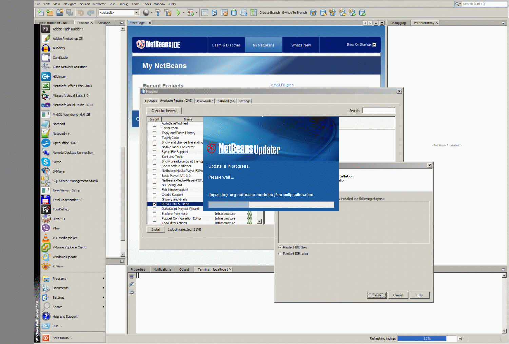Click the green Run Project icon

pyautogui.click(x=178, y=13)
